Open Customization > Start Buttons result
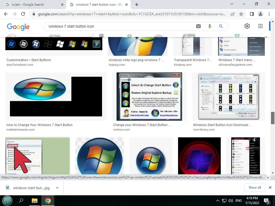 [x=28, y=60]
